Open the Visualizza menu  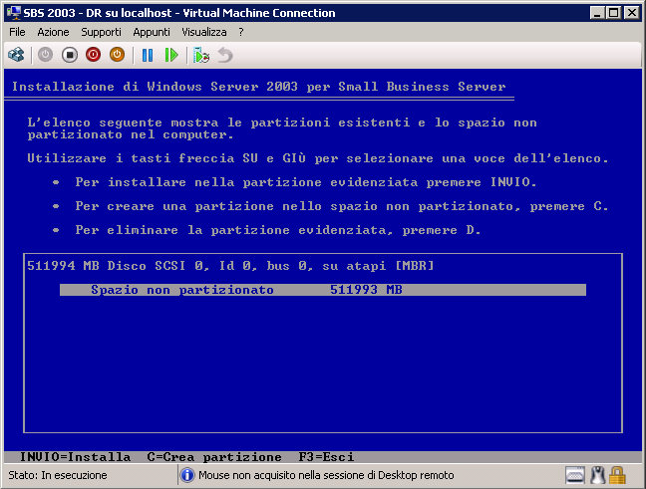point(204,32)
